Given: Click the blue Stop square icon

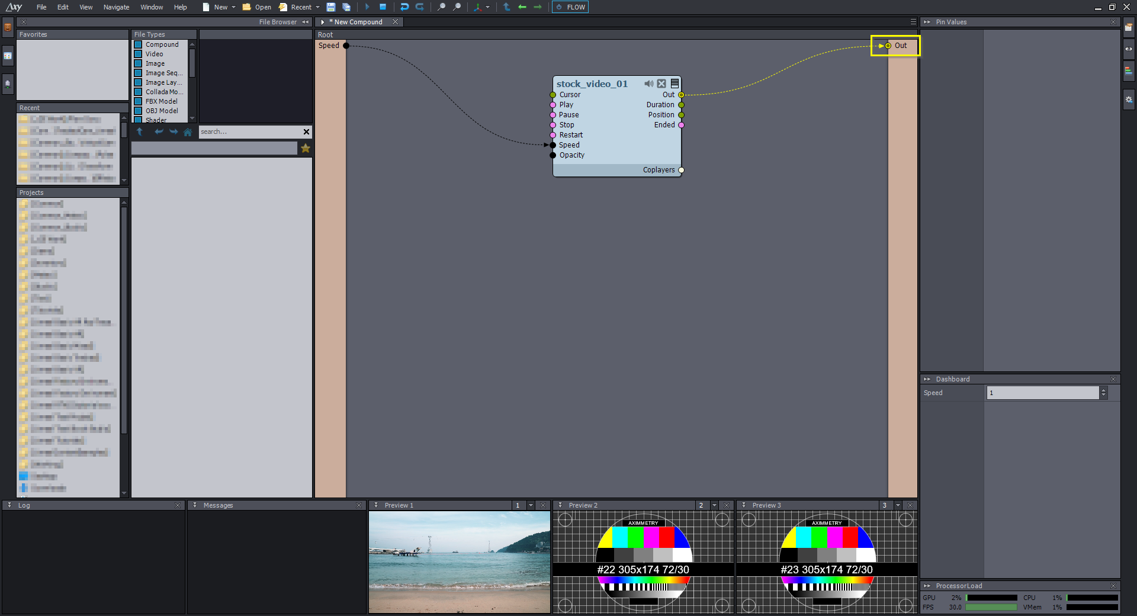Looking at the screenshot, I should pyautogui.click(x=383, y=7).
